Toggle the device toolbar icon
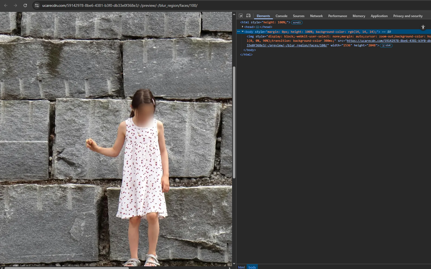Viewport: 431px width, 269px height. tap(248, 16)
